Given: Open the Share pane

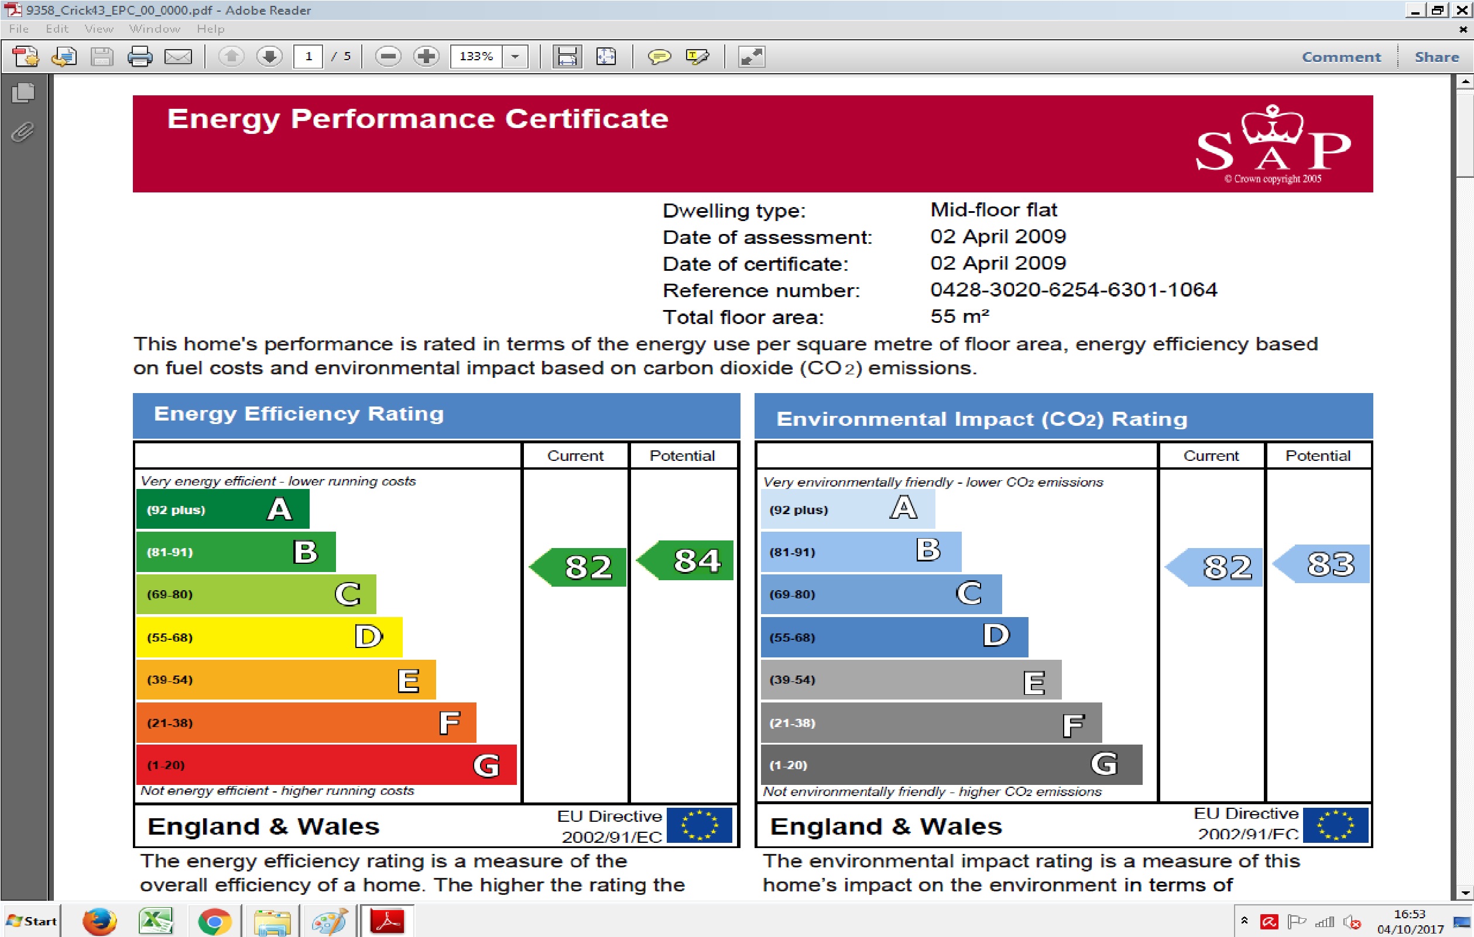Looking at the screenshot, I should [x=1437, y=57].
